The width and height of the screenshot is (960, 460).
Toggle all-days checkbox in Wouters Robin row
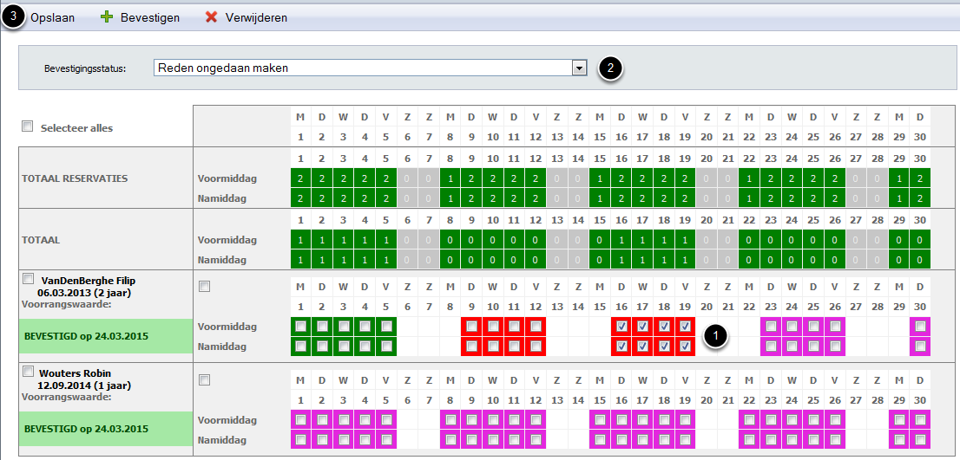coord(204,379)
